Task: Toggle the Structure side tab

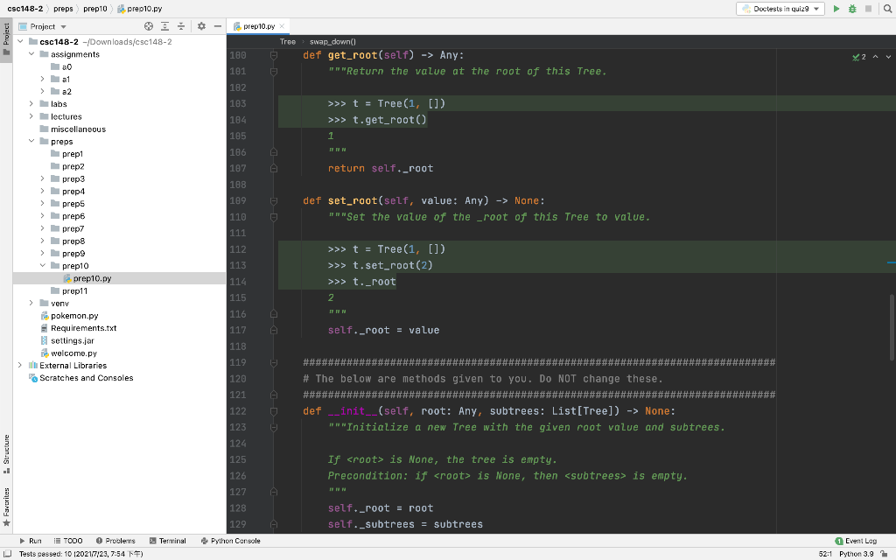Action: pos(6,454)
